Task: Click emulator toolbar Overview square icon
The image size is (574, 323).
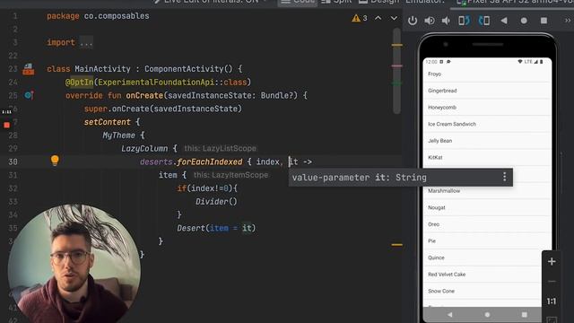Action: point(544,21)
